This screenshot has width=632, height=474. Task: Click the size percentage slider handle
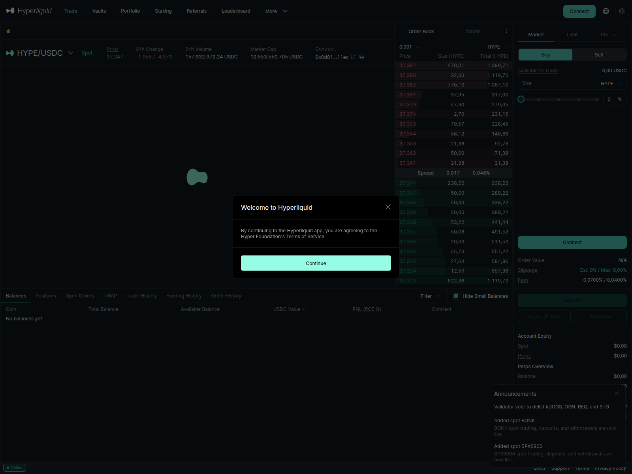click(521, 99)
